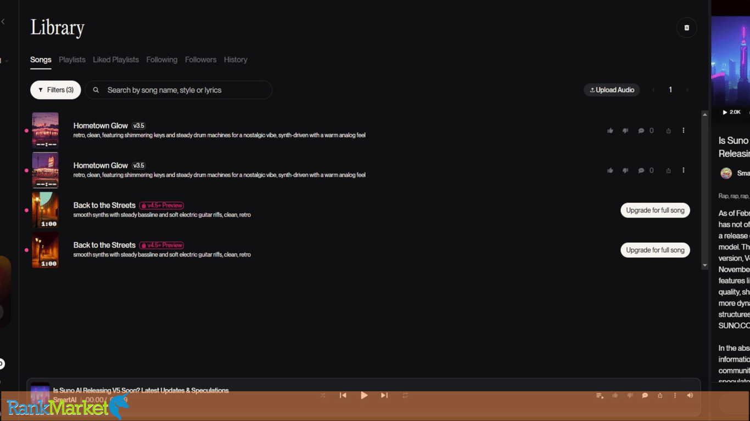Open the trash icon in Library header
750x421 pixels.
point(686,28)
